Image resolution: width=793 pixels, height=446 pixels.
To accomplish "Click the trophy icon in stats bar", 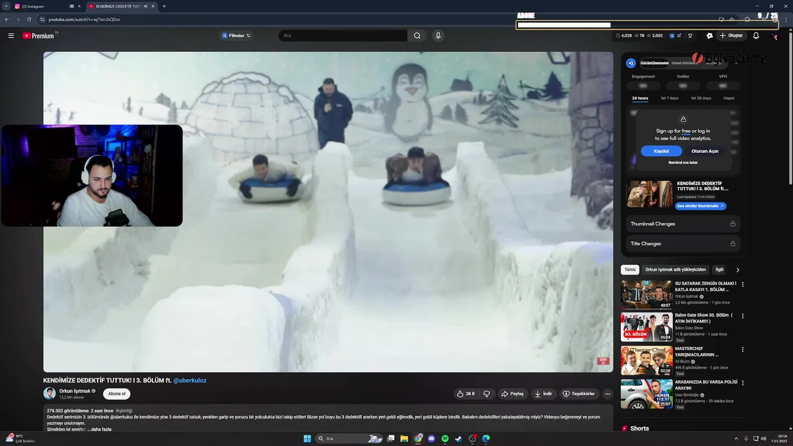I will click(x=690, y=36).
